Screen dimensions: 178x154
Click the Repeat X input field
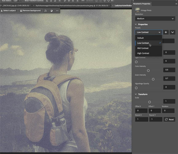(141, 119)
